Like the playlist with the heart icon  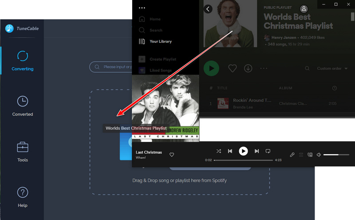232,68
